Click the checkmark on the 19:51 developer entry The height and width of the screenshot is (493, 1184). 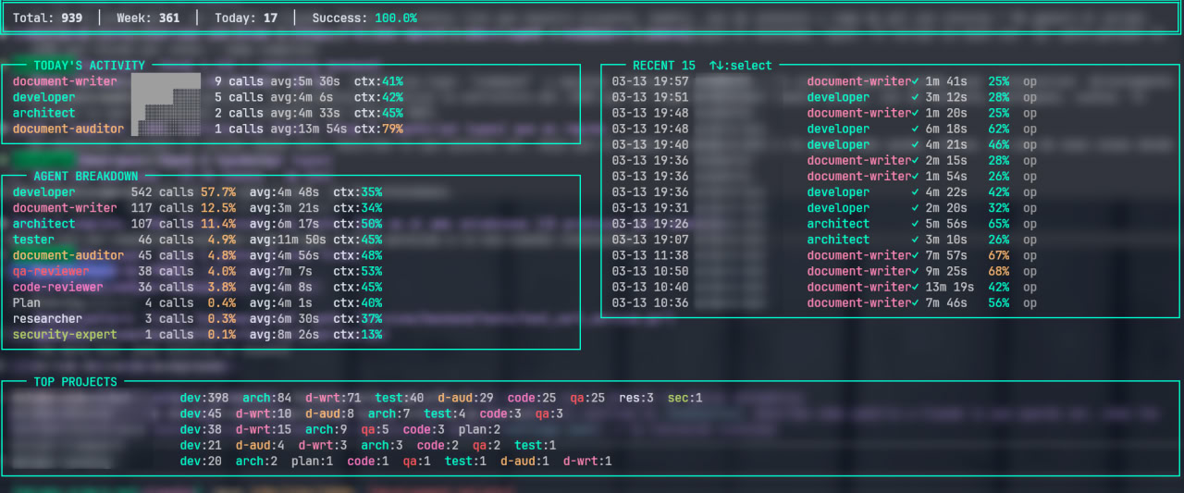click(915, 97)
